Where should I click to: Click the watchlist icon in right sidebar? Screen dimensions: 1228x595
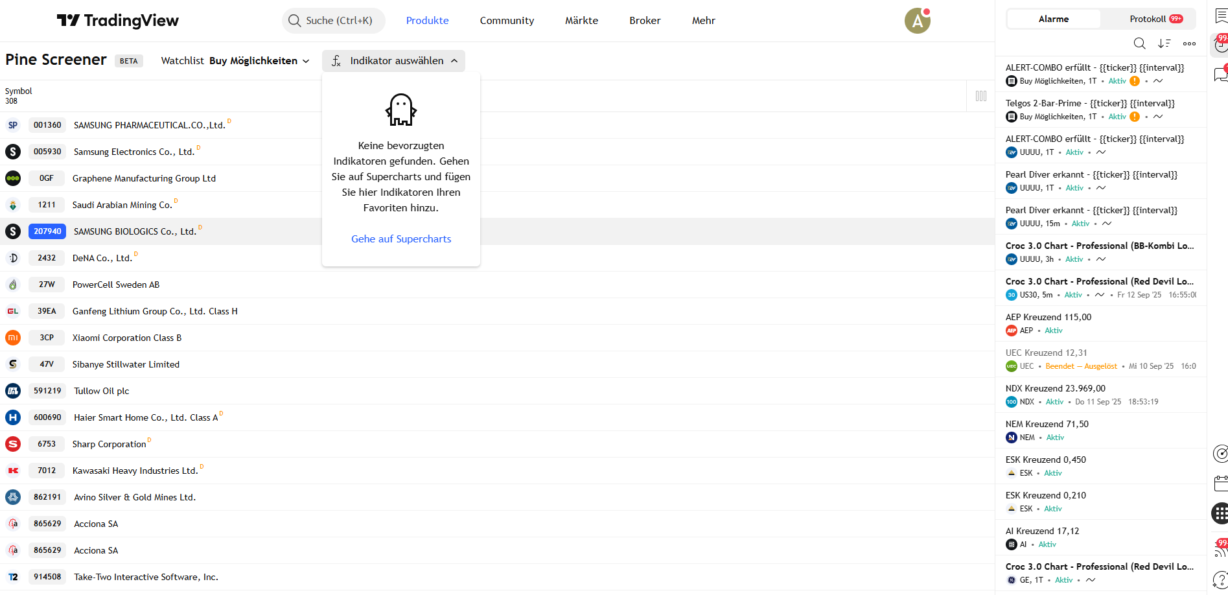[1220, 16]
